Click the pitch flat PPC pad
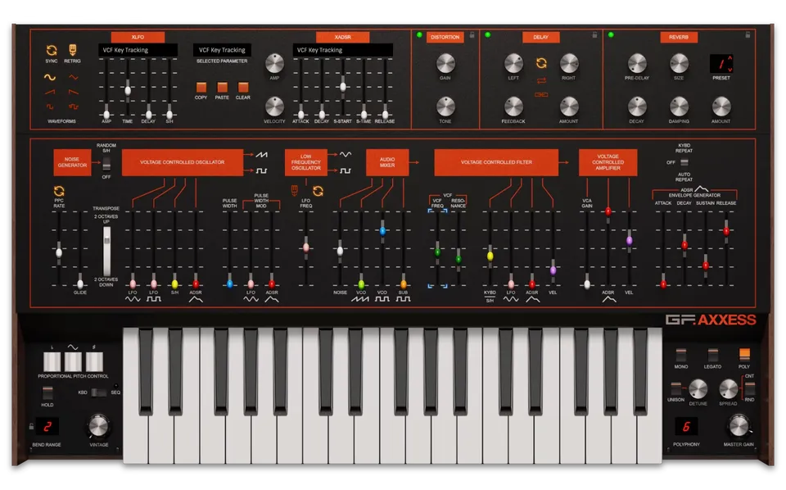Image resolution: width=786 pixels, height=490 pixels. (x=52, y=361)
